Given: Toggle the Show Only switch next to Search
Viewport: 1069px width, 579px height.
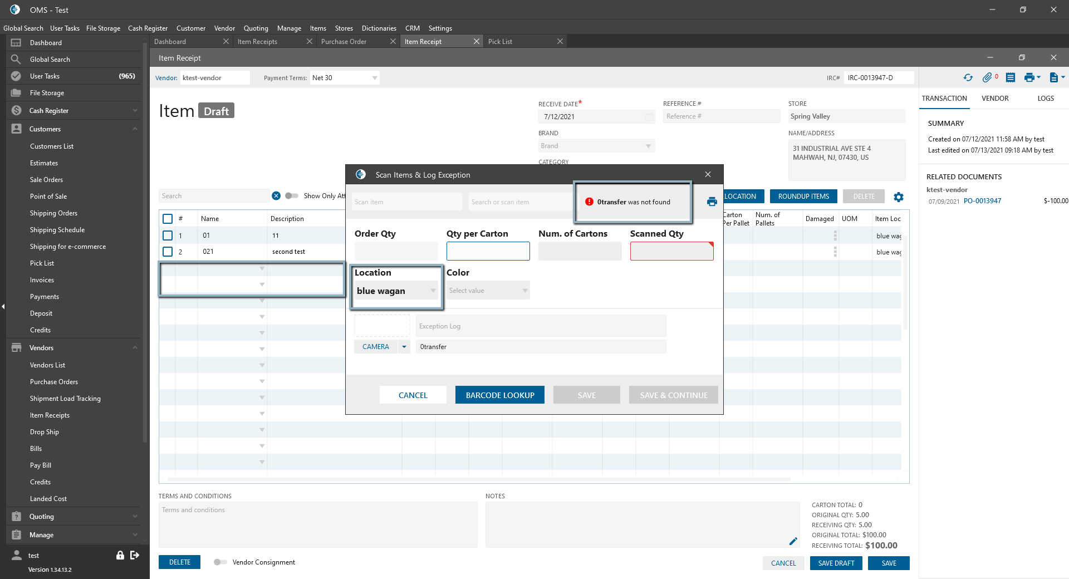Looking at the screenshot, I should [292, 196].
